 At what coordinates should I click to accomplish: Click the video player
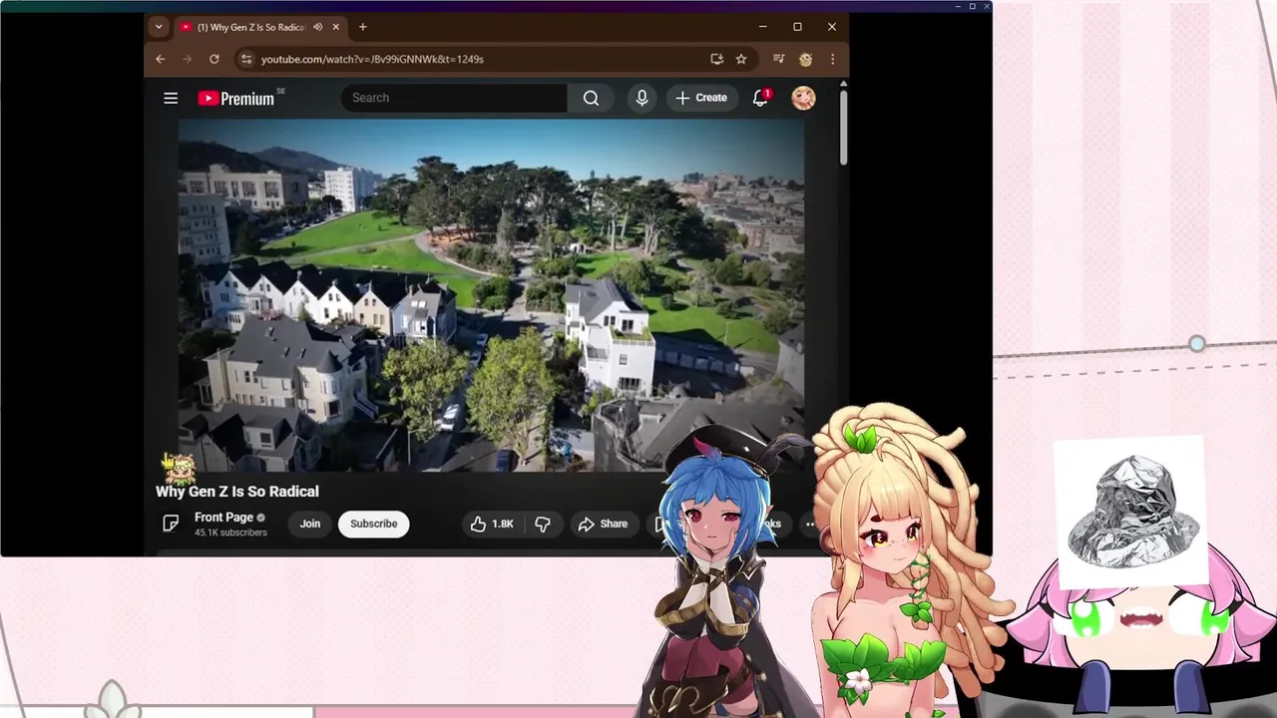tap(491, 295)
